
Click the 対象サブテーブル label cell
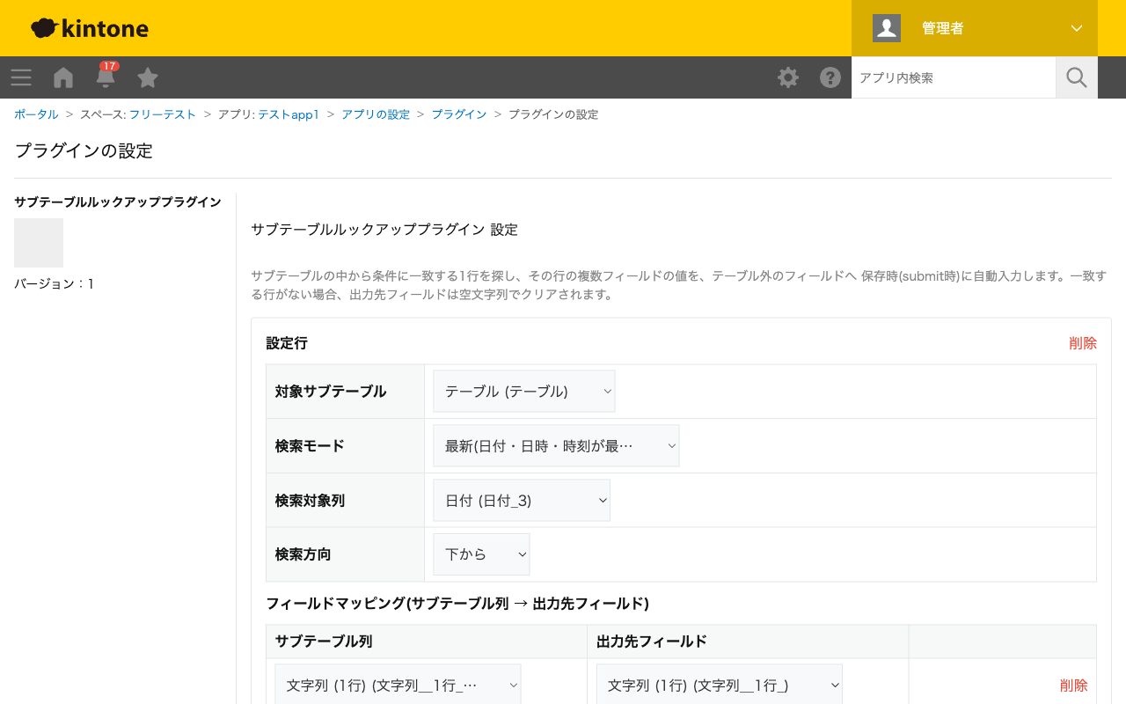(x=345, y=392)
